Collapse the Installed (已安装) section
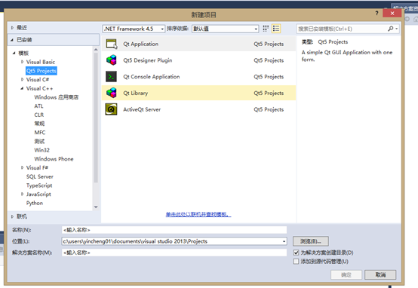The height and width of the screenshot is (288, 418). pos(12,40)
